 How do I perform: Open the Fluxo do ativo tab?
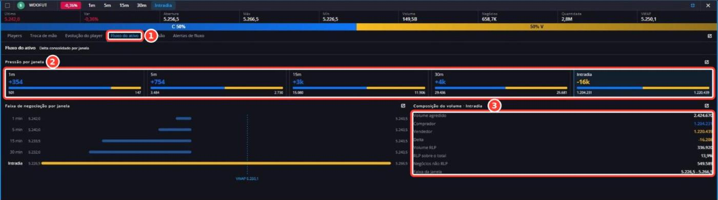[125, 36]
